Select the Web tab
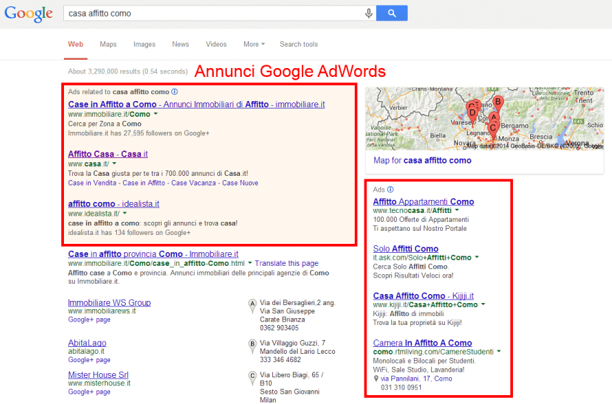612x404 pixels. [76, 45]
